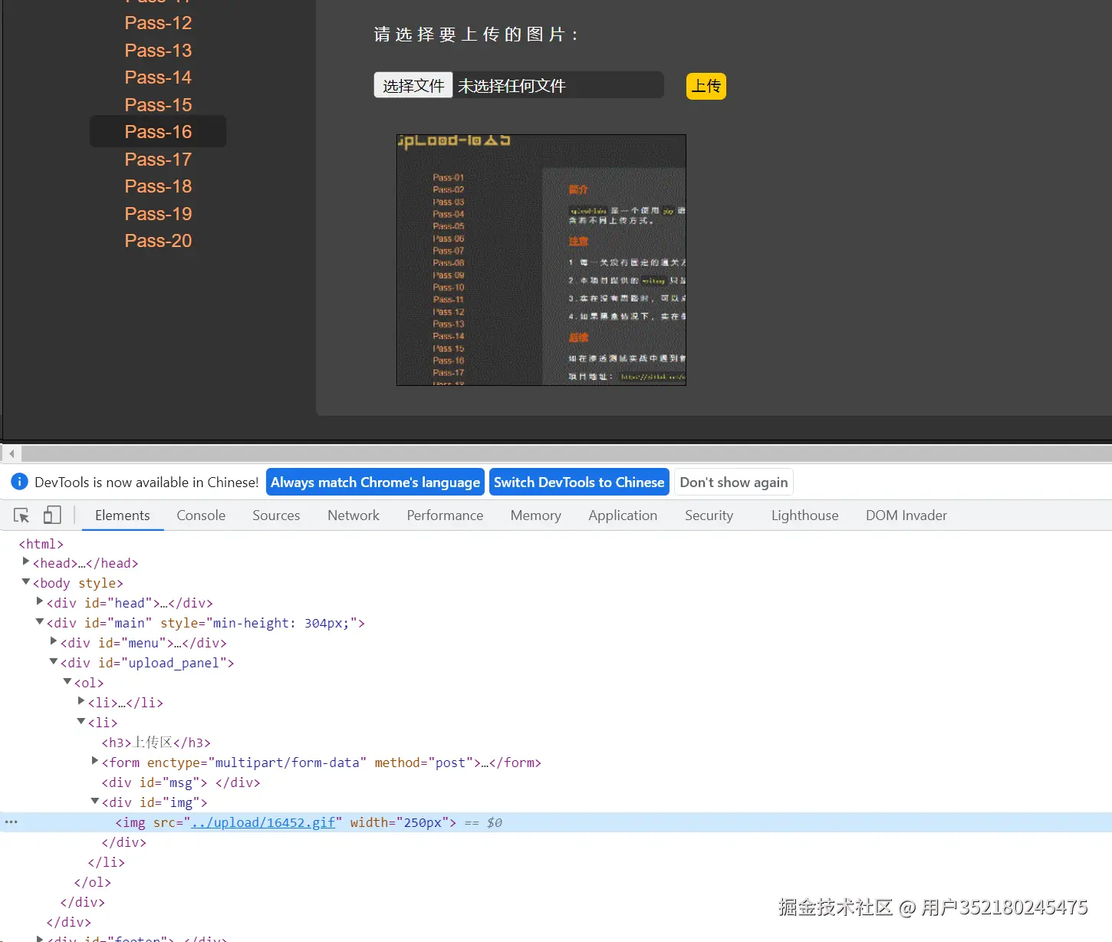Open Pass-20 in the sidebar
Image resolution: width=1112 pixels, height=942 pixels.
click(158, 241)
